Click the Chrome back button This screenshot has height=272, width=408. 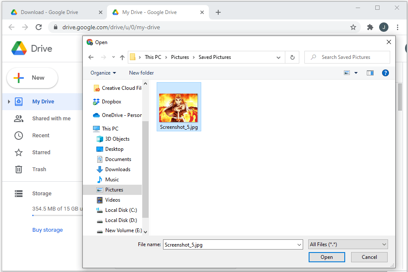pos(11,27)
